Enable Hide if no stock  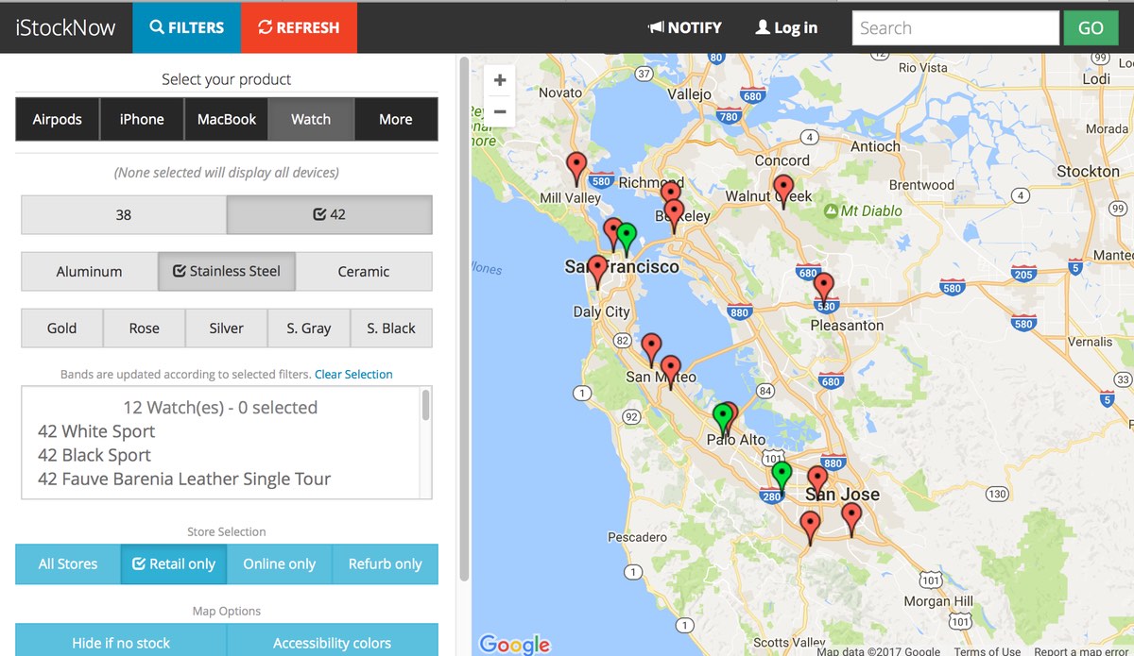(x=121, y=642)
